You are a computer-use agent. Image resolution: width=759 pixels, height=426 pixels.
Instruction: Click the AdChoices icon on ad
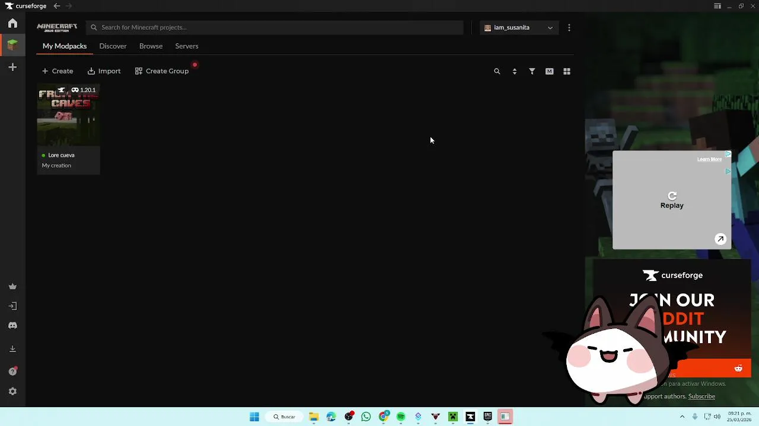[x=728, y=154]
